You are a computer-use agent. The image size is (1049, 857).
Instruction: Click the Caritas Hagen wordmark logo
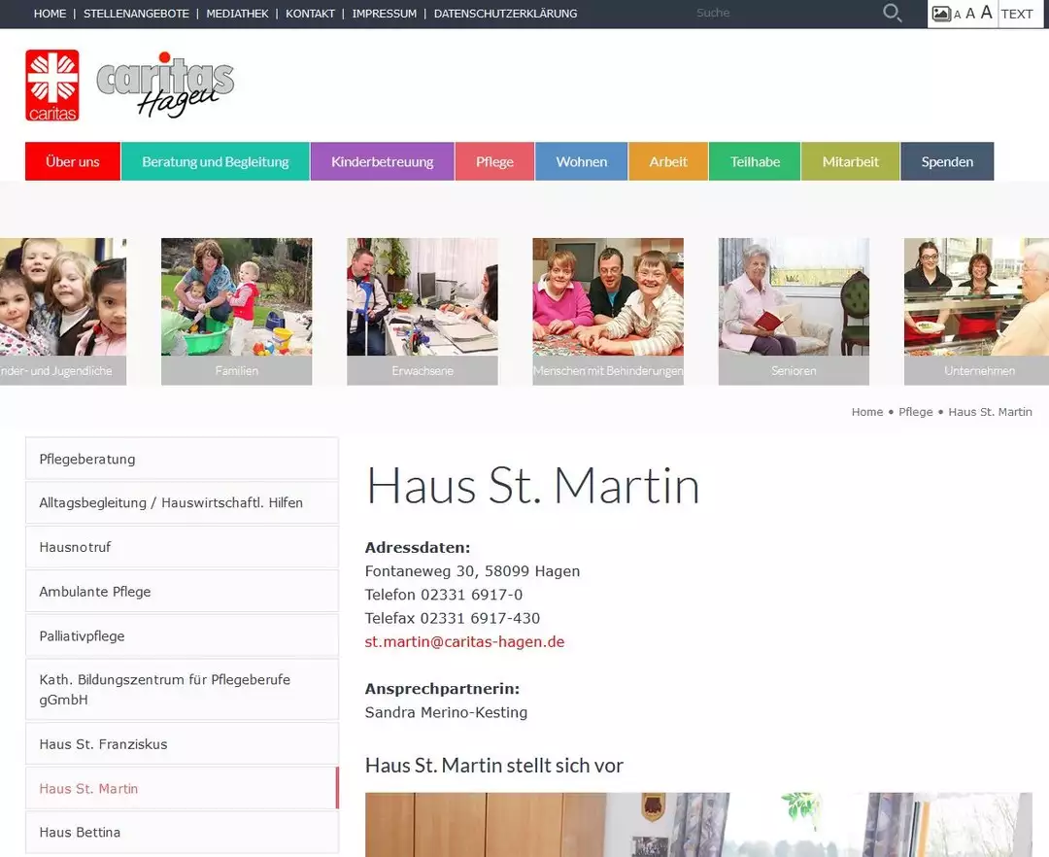[x=166, y=87]
